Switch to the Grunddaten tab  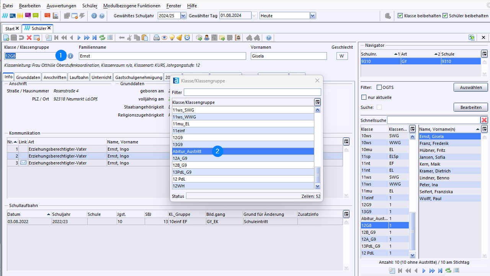28,77
